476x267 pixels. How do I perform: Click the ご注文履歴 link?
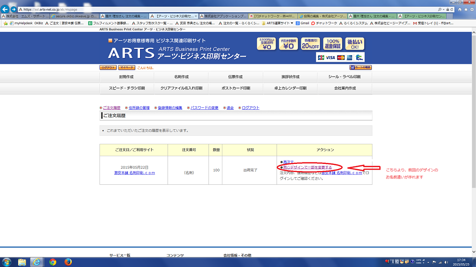tap(111, 108)
